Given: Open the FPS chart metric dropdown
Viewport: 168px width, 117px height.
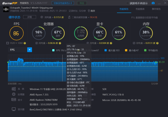Looking at the screenshot, I should click(30, 50).
